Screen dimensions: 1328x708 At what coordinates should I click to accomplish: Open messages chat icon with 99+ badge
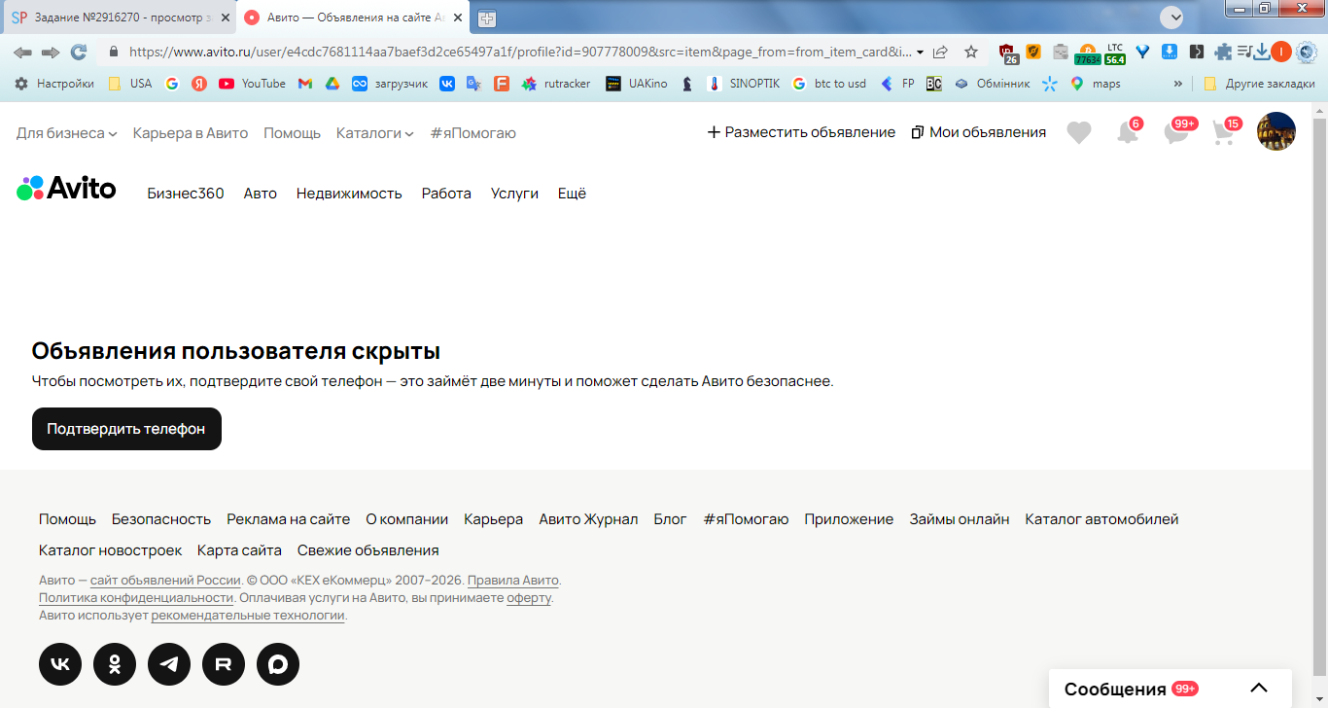(x=1177, y=132)
